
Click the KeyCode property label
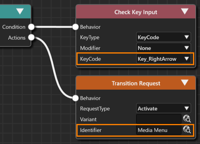point(91,59)
